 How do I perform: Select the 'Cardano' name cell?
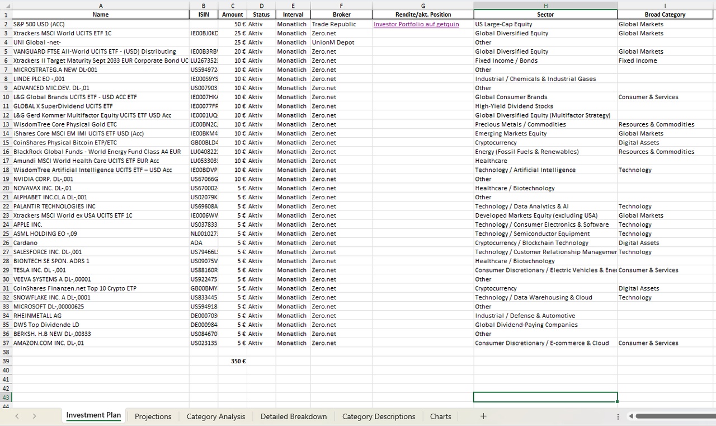[101, 243]
